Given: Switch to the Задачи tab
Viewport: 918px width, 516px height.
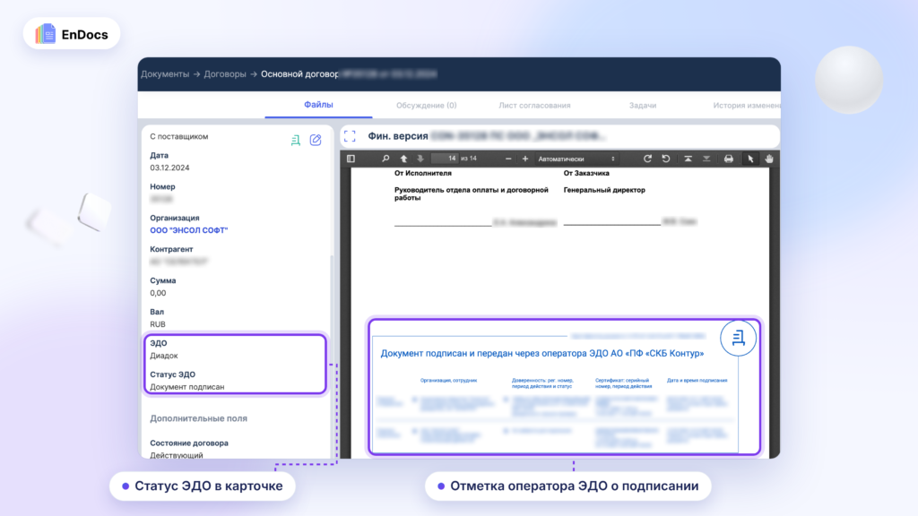Looking at the screenshot, I should pyautogui.click(x=643, y=106).
